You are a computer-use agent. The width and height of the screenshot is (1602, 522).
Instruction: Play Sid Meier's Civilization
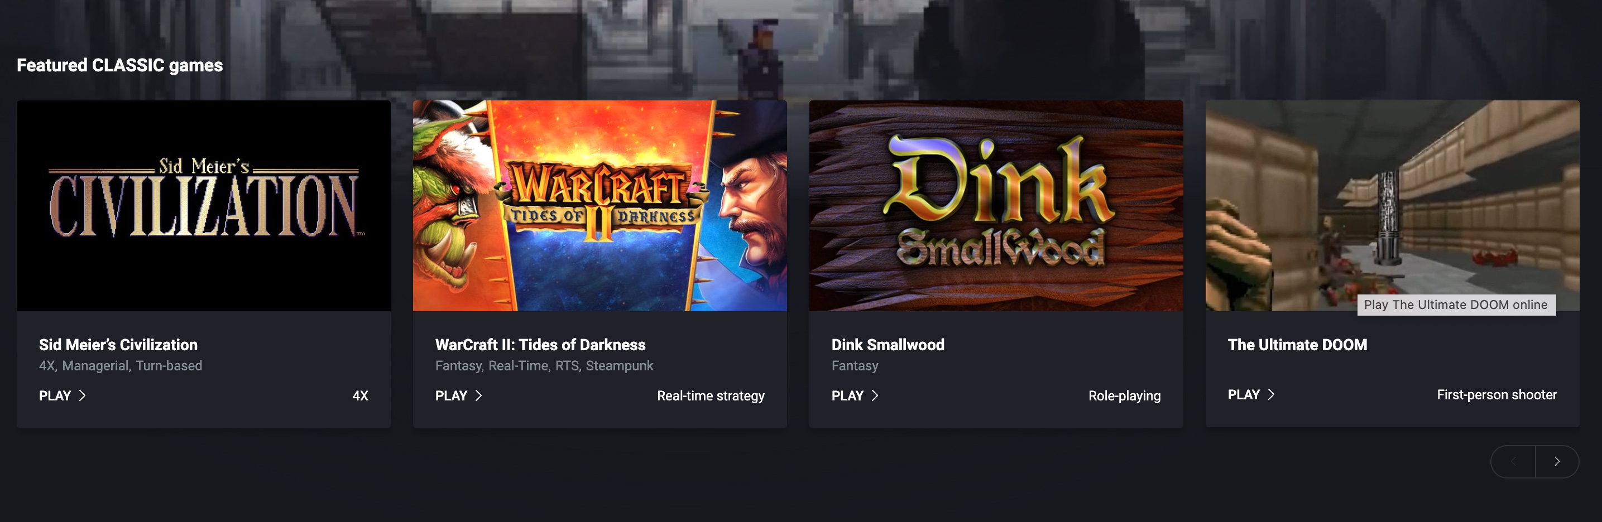click(62, 395)
